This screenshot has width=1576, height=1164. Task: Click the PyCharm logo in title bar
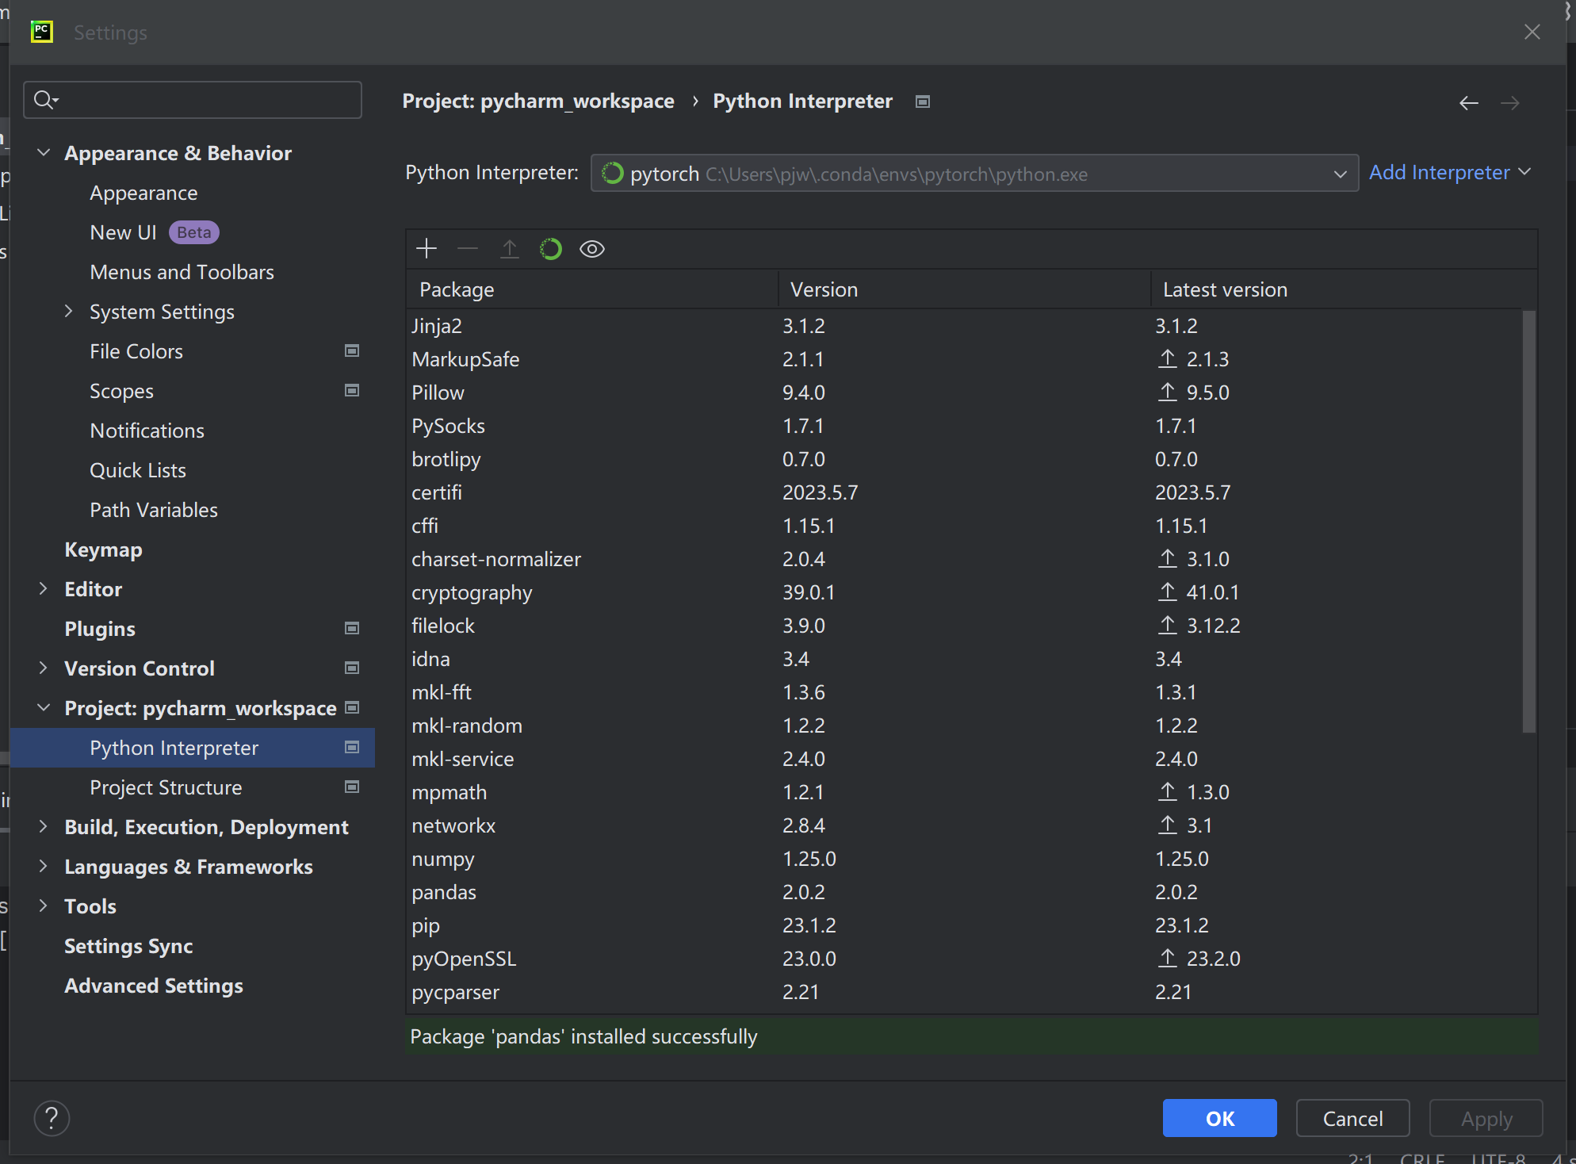coord(42,32)
